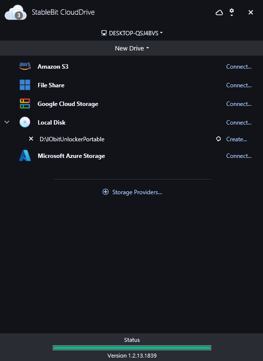Viewport: 263px width, 361px height.
Task: Open the DESKTOP-QSJ4BVS computer dropdown
Action: 132,33
